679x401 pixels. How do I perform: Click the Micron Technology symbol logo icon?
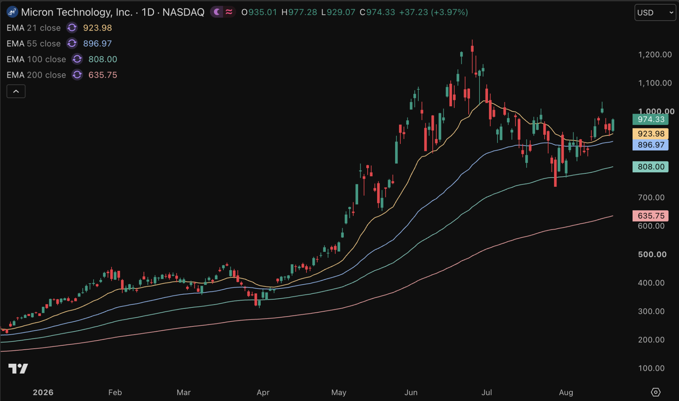point(12,12)
